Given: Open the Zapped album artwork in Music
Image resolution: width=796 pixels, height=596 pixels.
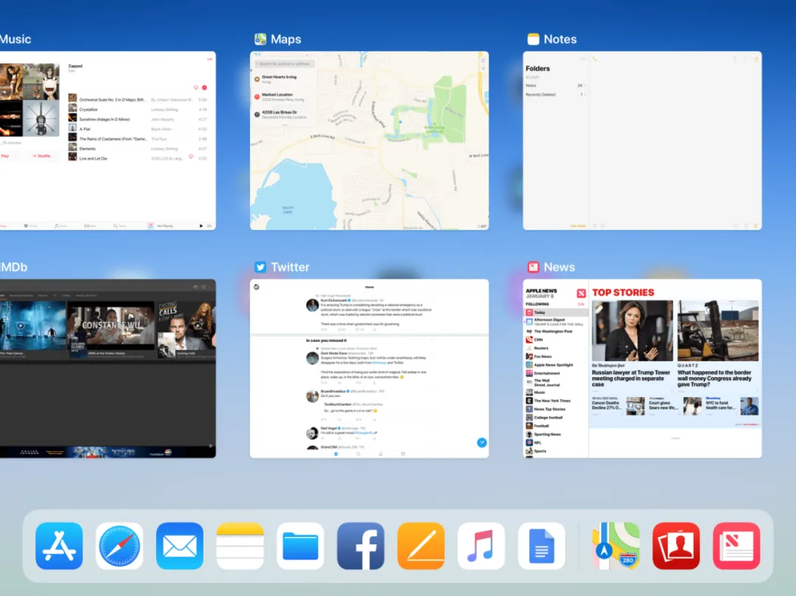Looking at the screenshot, I should [x=29, y=100].
